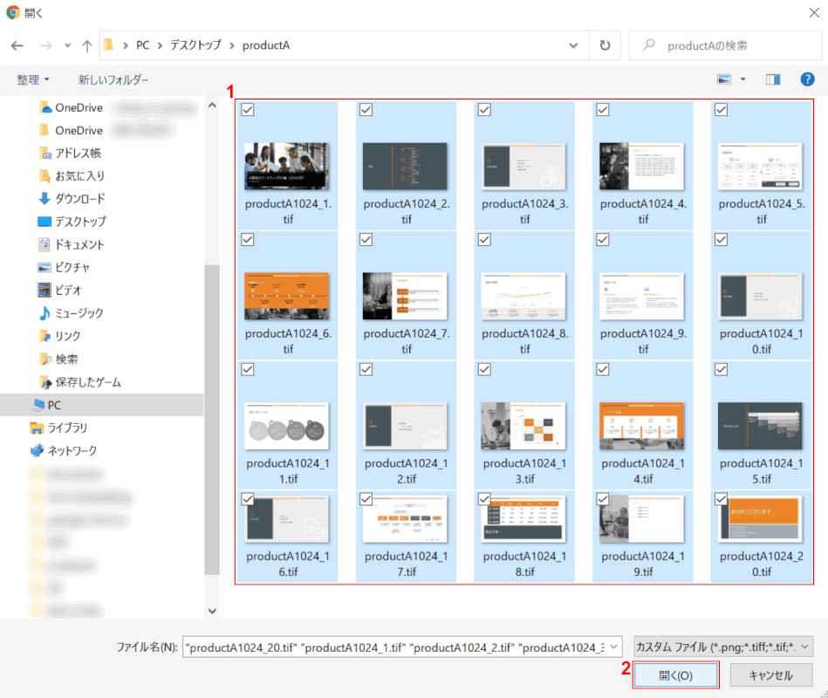Open the file name history dropdown
Screen dimensions: 828x698
[614, 647]
